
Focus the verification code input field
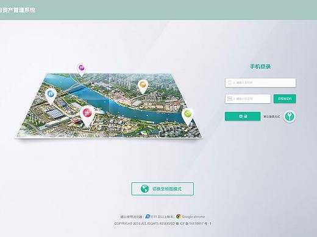pyautogui.click(x=248, y=98)
